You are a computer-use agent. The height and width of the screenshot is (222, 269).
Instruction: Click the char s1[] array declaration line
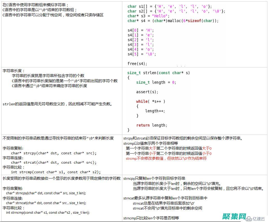click(x=169, y=6)
